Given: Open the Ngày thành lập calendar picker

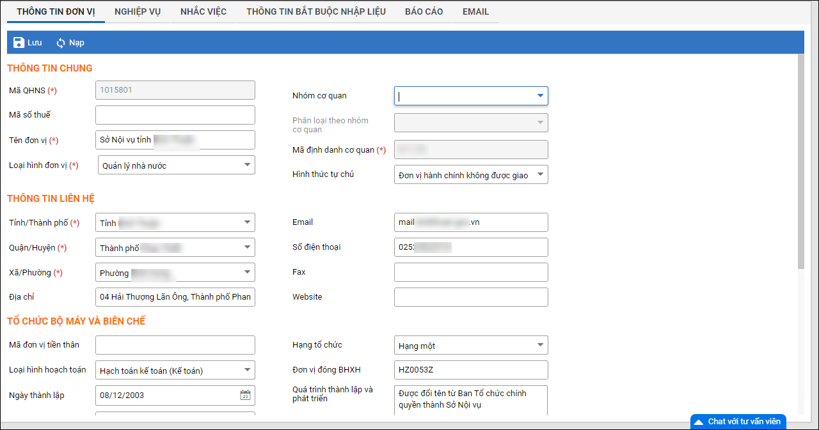Looking at the screenshot, I should pos(245,395).
